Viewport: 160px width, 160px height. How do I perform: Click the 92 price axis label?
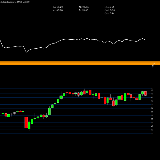(x=152, y=94)
